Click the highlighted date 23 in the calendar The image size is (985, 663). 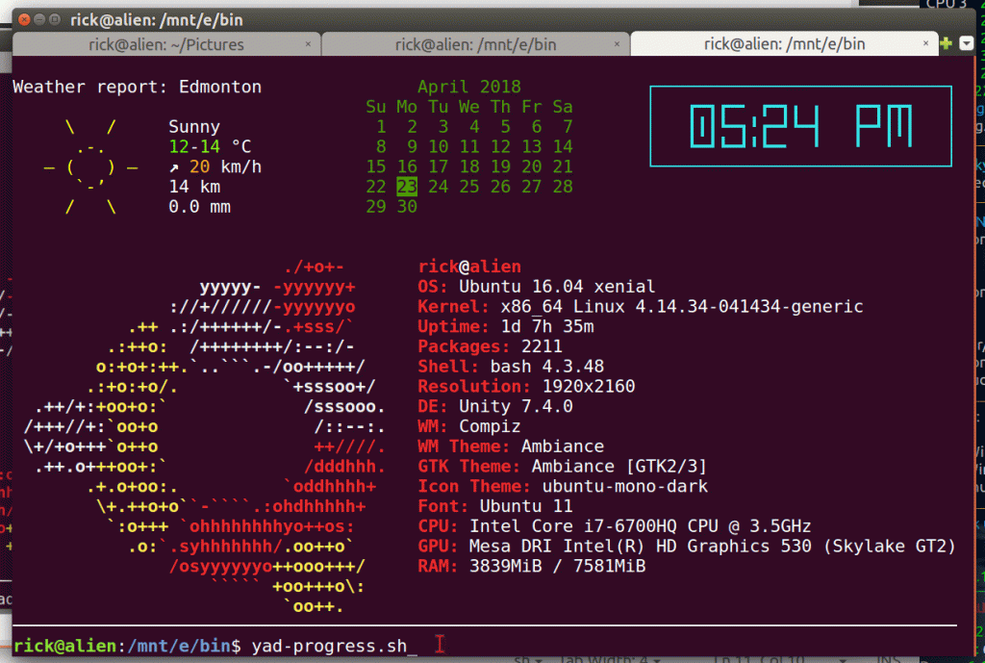pos(407,186)
